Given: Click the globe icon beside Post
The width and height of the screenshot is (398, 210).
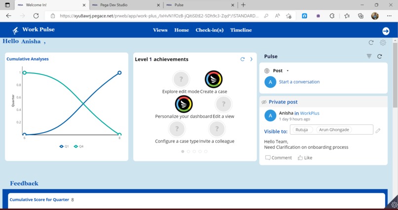Looking at the screenshot, I should click(x=267, y=70).
